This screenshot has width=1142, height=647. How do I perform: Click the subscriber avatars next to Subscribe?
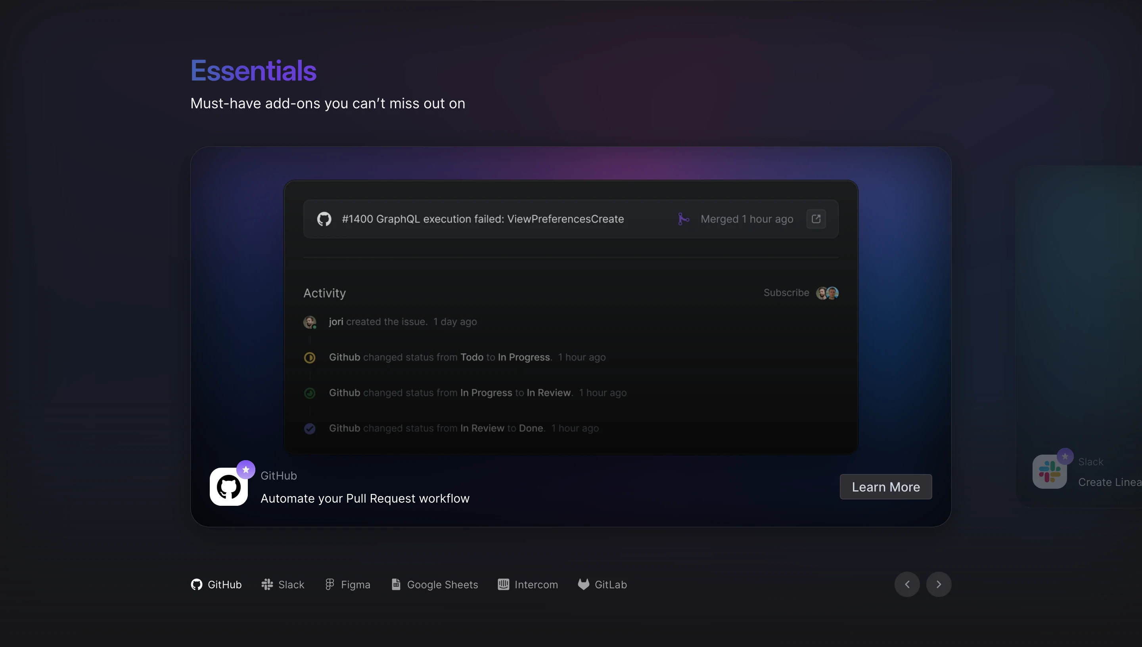[x=827, y=293]
